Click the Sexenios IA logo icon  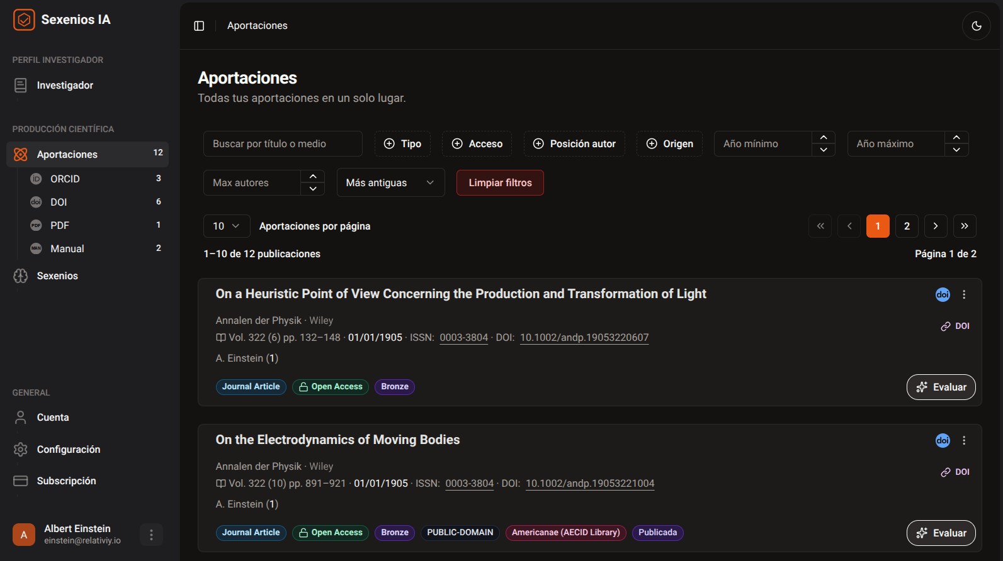pyautogui.click(x=24, y=20)
